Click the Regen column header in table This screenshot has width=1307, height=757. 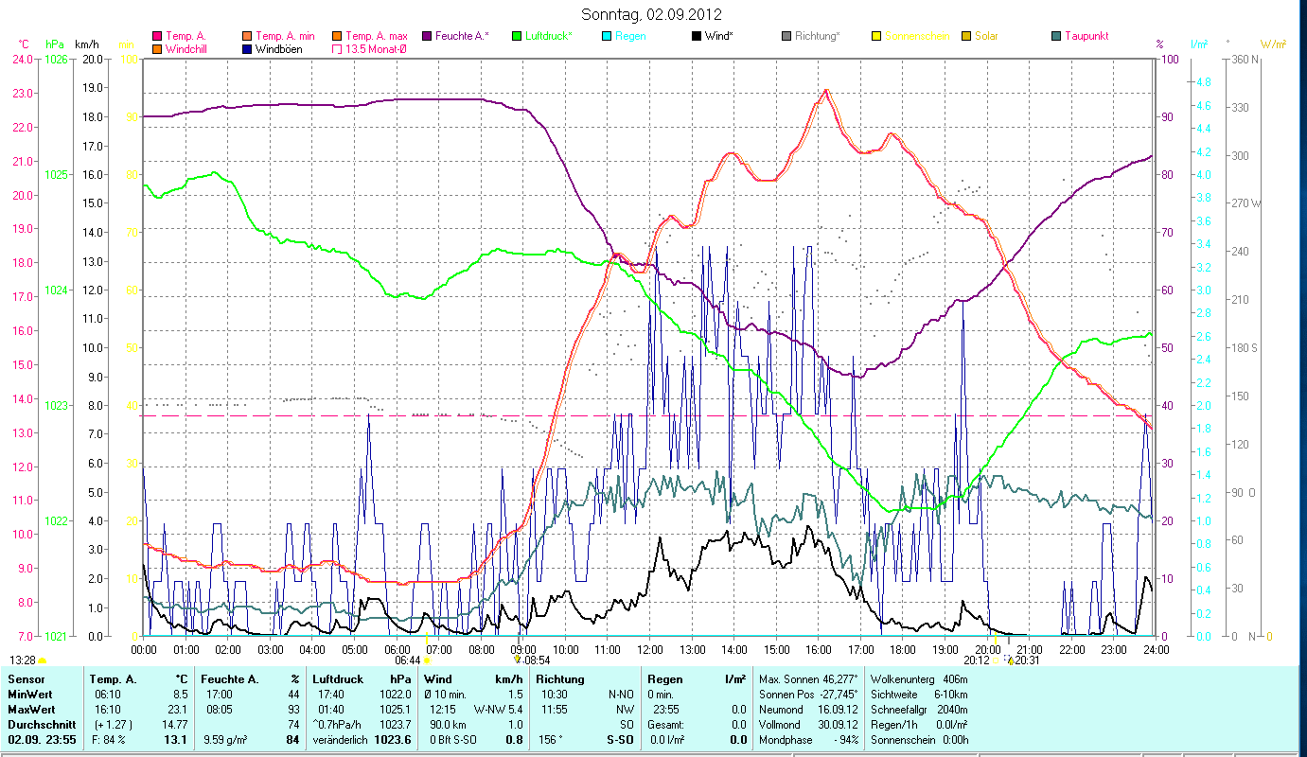coord(666,679)
